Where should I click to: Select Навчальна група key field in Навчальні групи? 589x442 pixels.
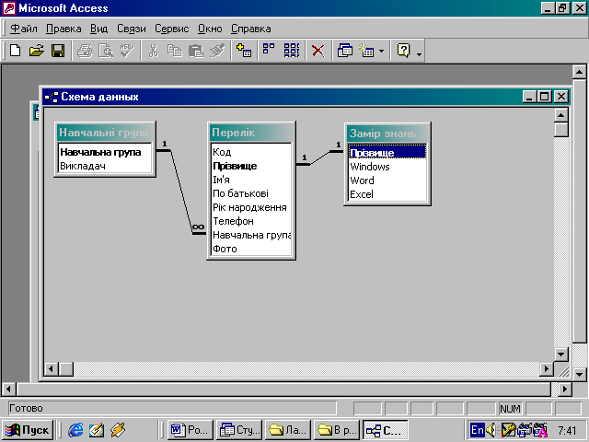click(x=105, y=152)
